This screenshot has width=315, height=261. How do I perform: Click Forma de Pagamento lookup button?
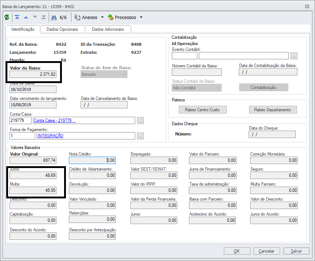(x=140, y=136)
